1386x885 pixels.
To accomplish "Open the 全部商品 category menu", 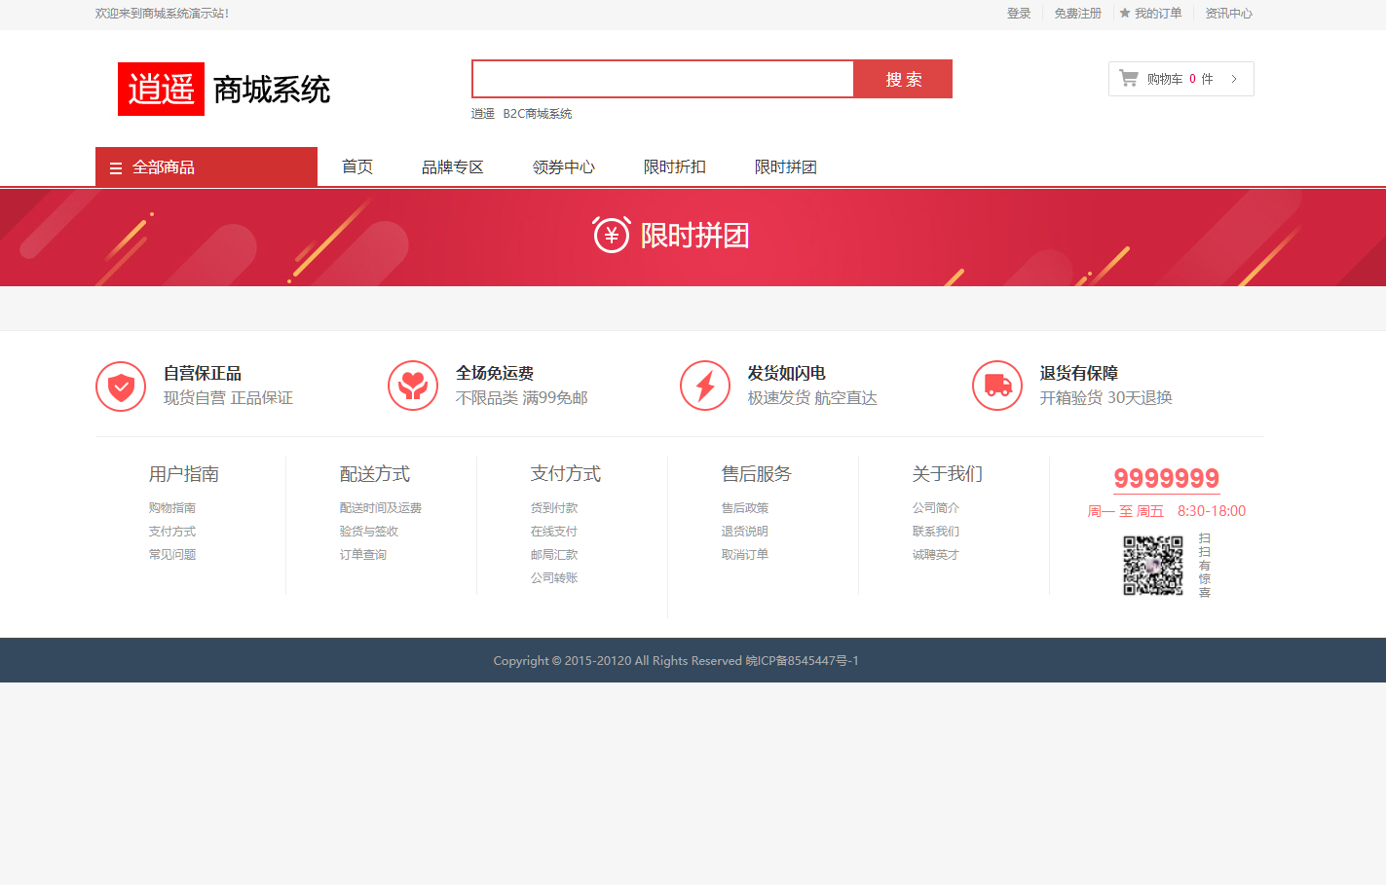I will pos(206,166).
